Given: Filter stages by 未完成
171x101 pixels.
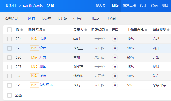Looking at the screenshot, I should [x=46, y=19].
